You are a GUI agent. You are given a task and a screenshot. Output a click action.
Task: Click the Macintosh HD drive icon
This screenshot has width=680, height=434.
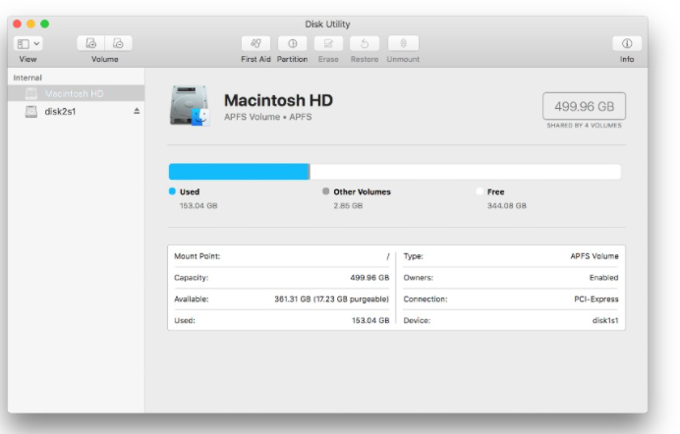(190, 106)
